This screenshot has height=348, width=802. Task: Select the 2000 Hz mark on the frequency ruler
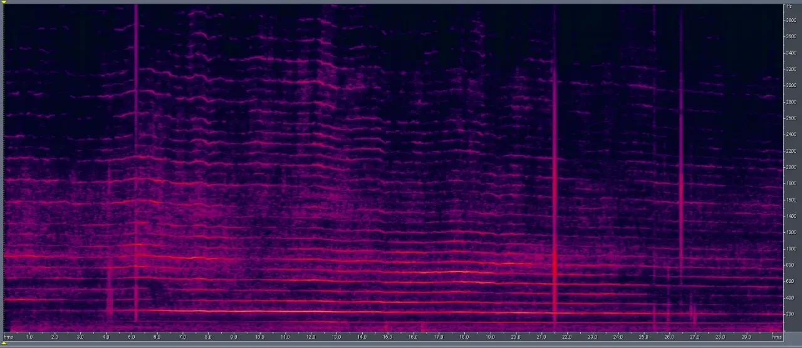791,167
